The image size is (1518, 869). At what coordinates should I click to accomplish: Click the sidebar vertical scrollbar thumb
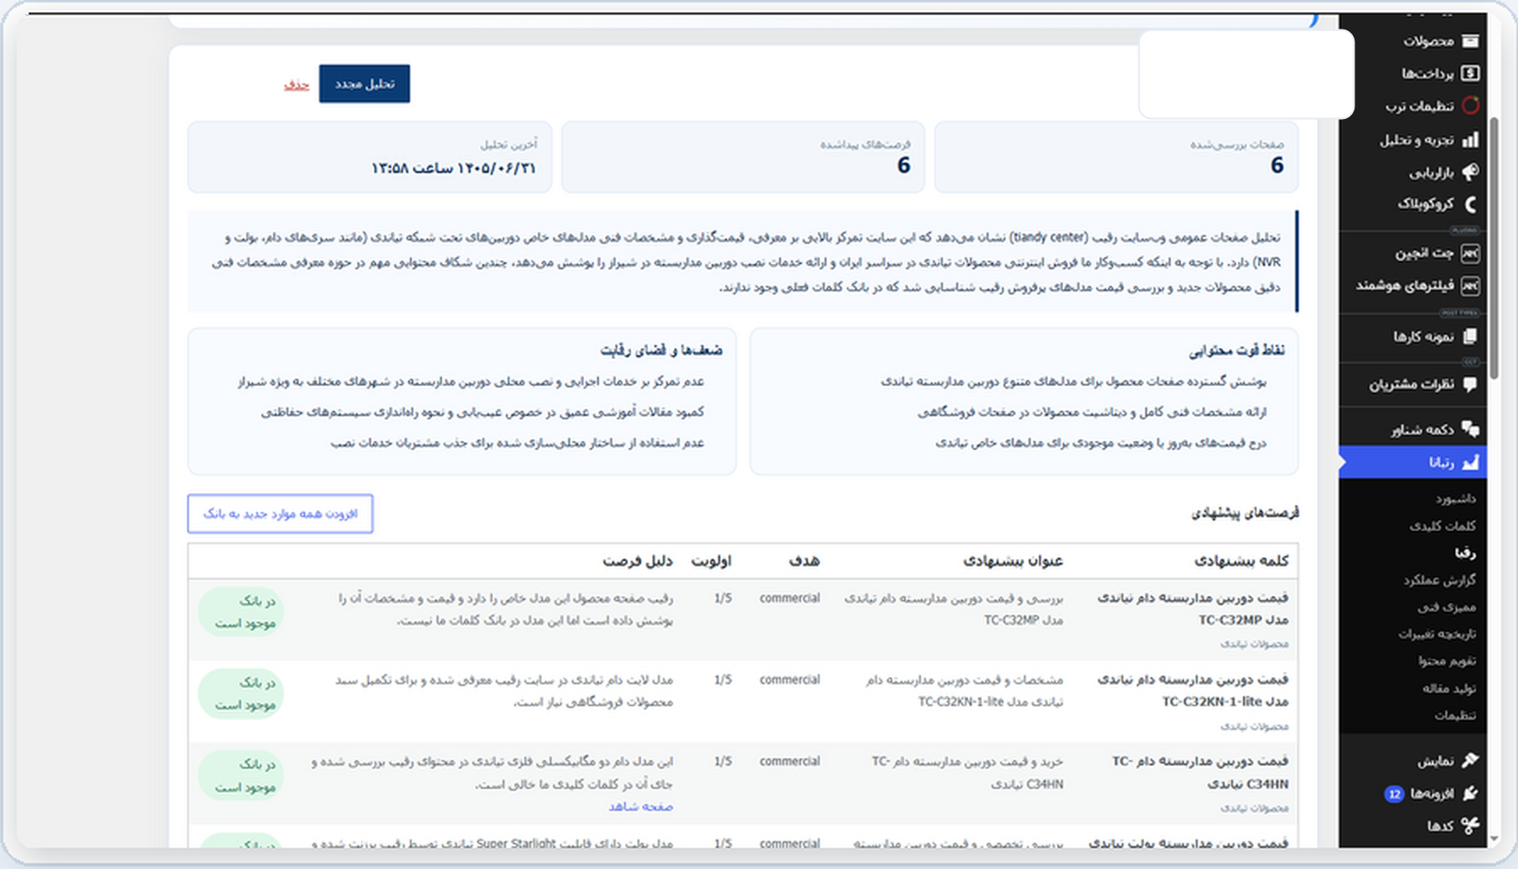1494,248
